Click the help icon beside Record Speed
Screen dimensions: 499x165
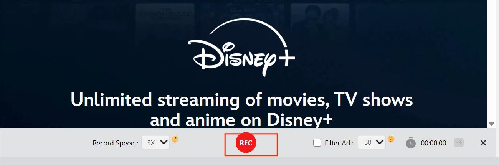pyautogui.click(x=175, y=139)
